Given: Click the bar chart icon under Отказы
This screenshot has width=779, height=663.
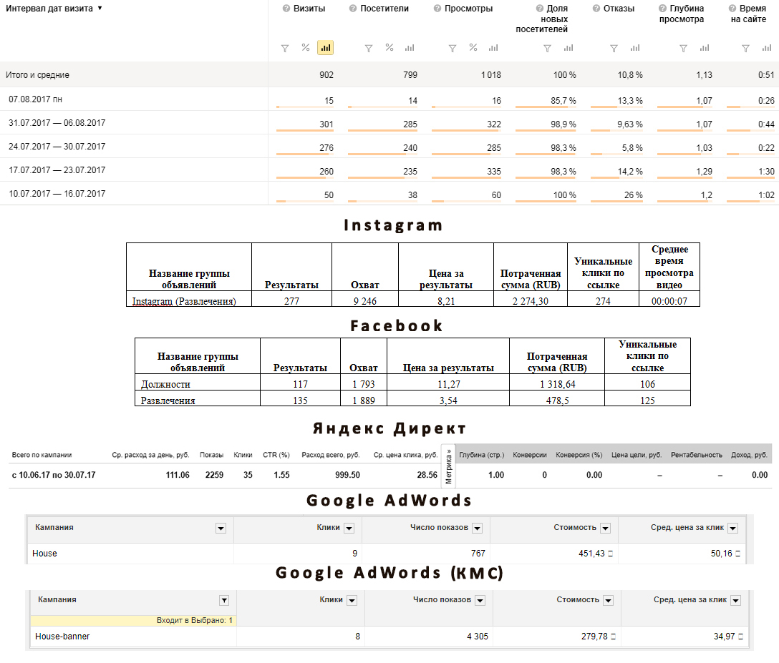Looking at the screenshot, I should [635, 48].
